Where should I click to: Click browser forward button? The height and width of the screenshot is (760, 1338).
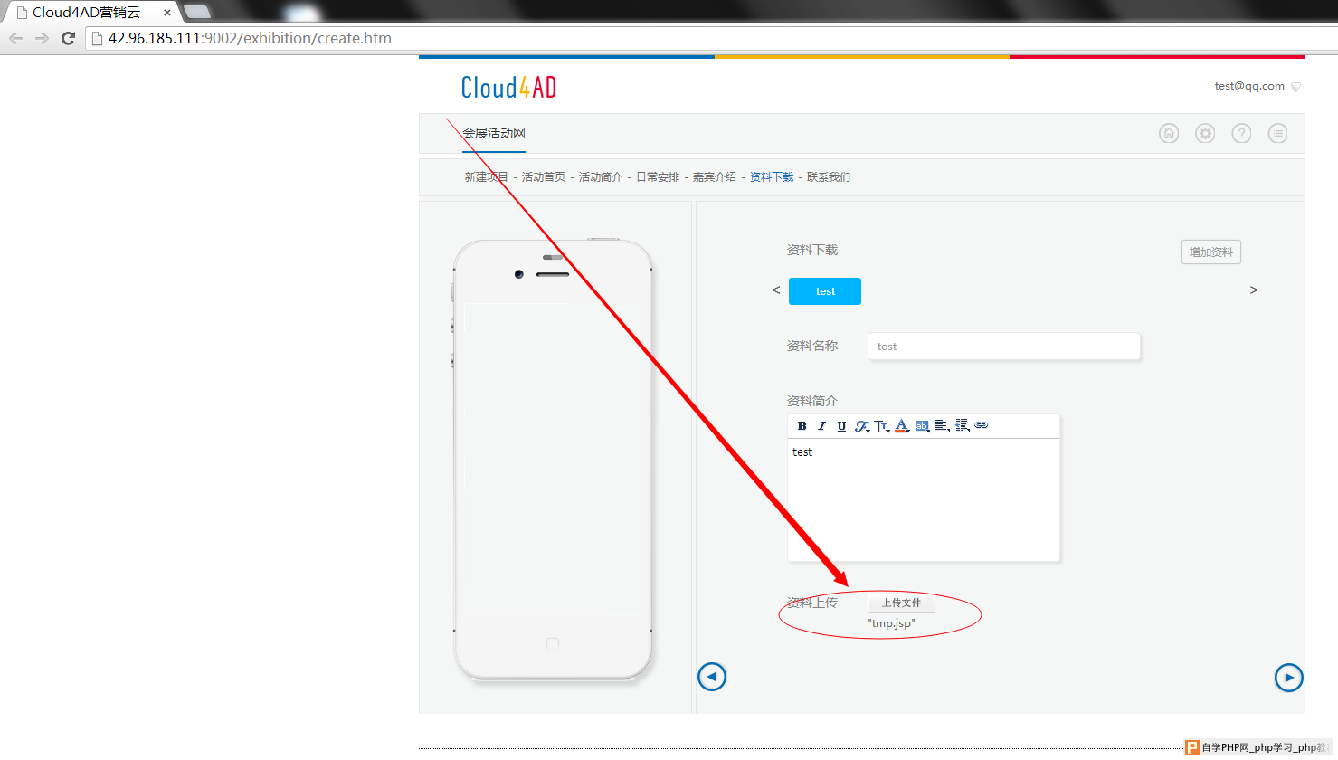[42, 38]
